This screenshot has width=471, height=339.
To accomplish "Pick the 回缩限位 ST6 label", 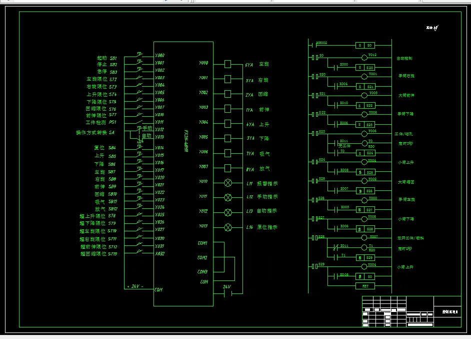I will (x=101, y=109).
